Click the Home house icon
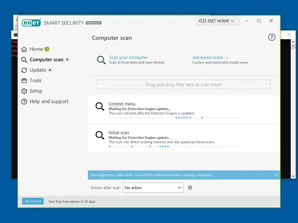Image resolution: width=298 pixels, height=223 pixels. click(x=24, y=49)
